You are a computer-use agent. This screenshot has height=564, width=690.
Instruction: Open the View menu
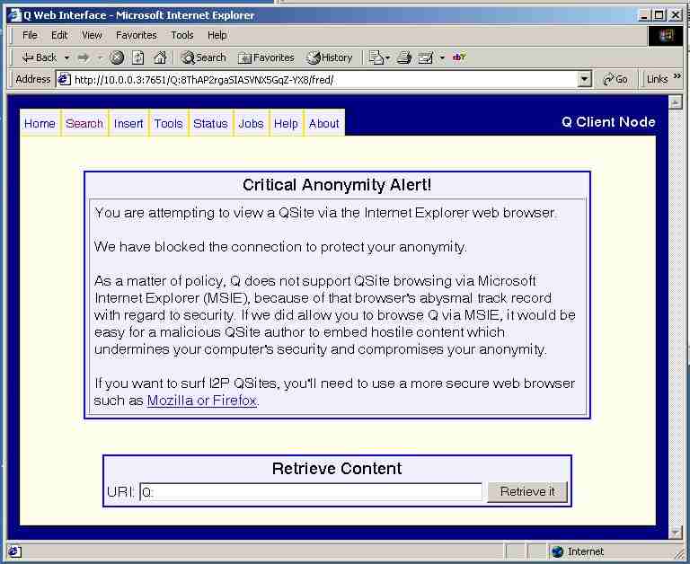pos(92,35)
